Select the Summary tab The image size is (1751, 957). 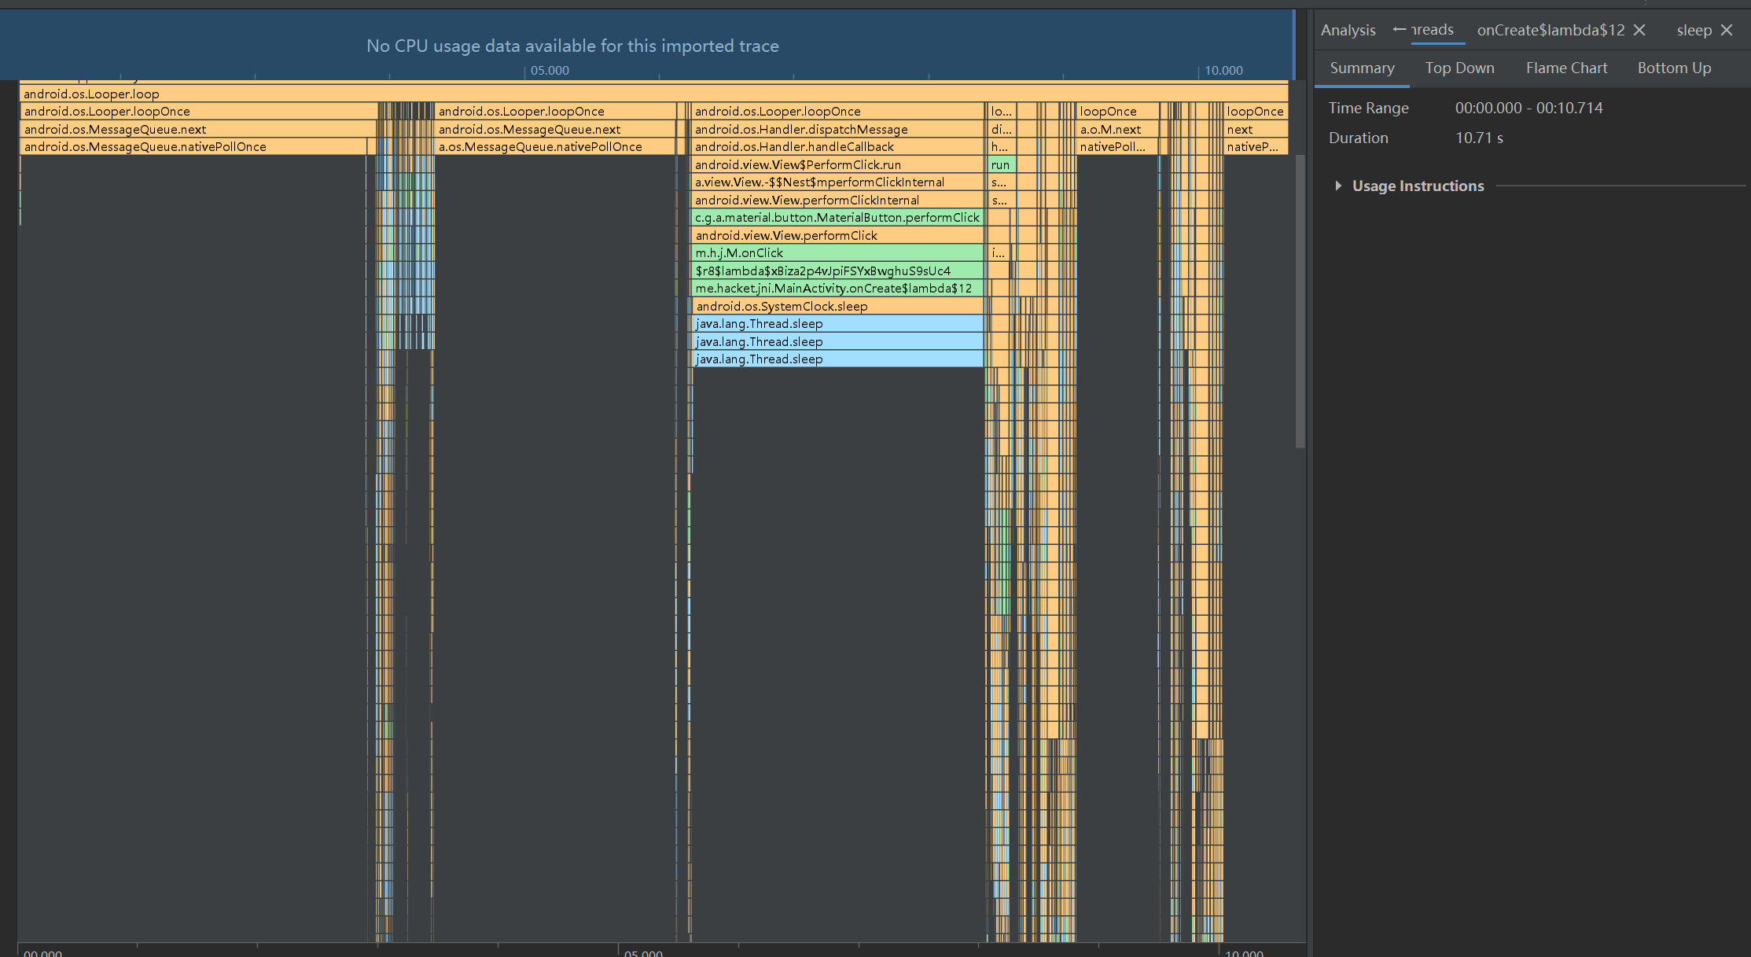coord(1362,68)
